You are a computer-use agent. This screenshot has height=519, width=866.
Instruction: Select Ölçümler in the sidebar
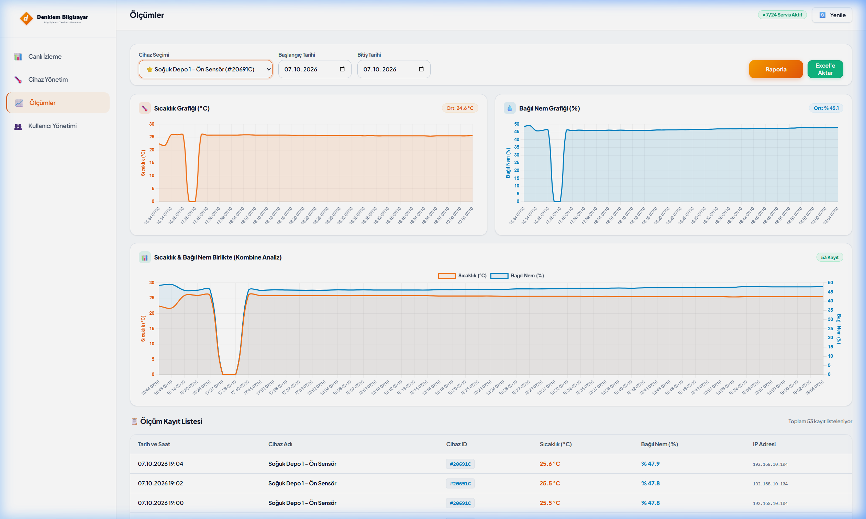[58, 103]
